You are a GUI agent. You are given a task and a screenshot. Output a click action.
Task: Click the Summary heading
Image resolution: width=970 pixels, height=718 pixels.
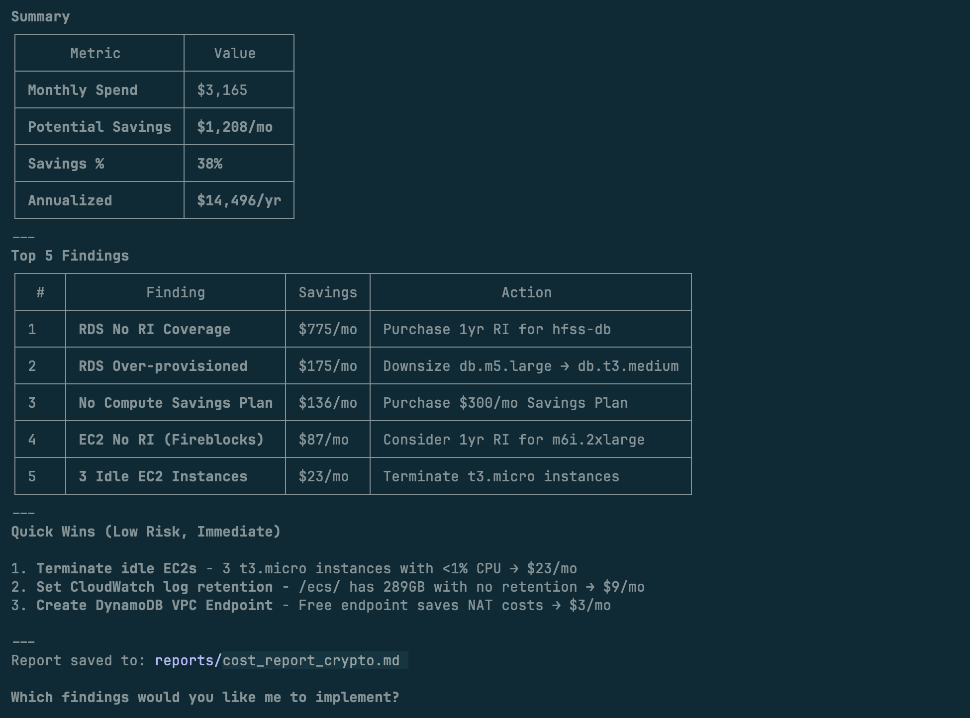[x=40, y=16]
